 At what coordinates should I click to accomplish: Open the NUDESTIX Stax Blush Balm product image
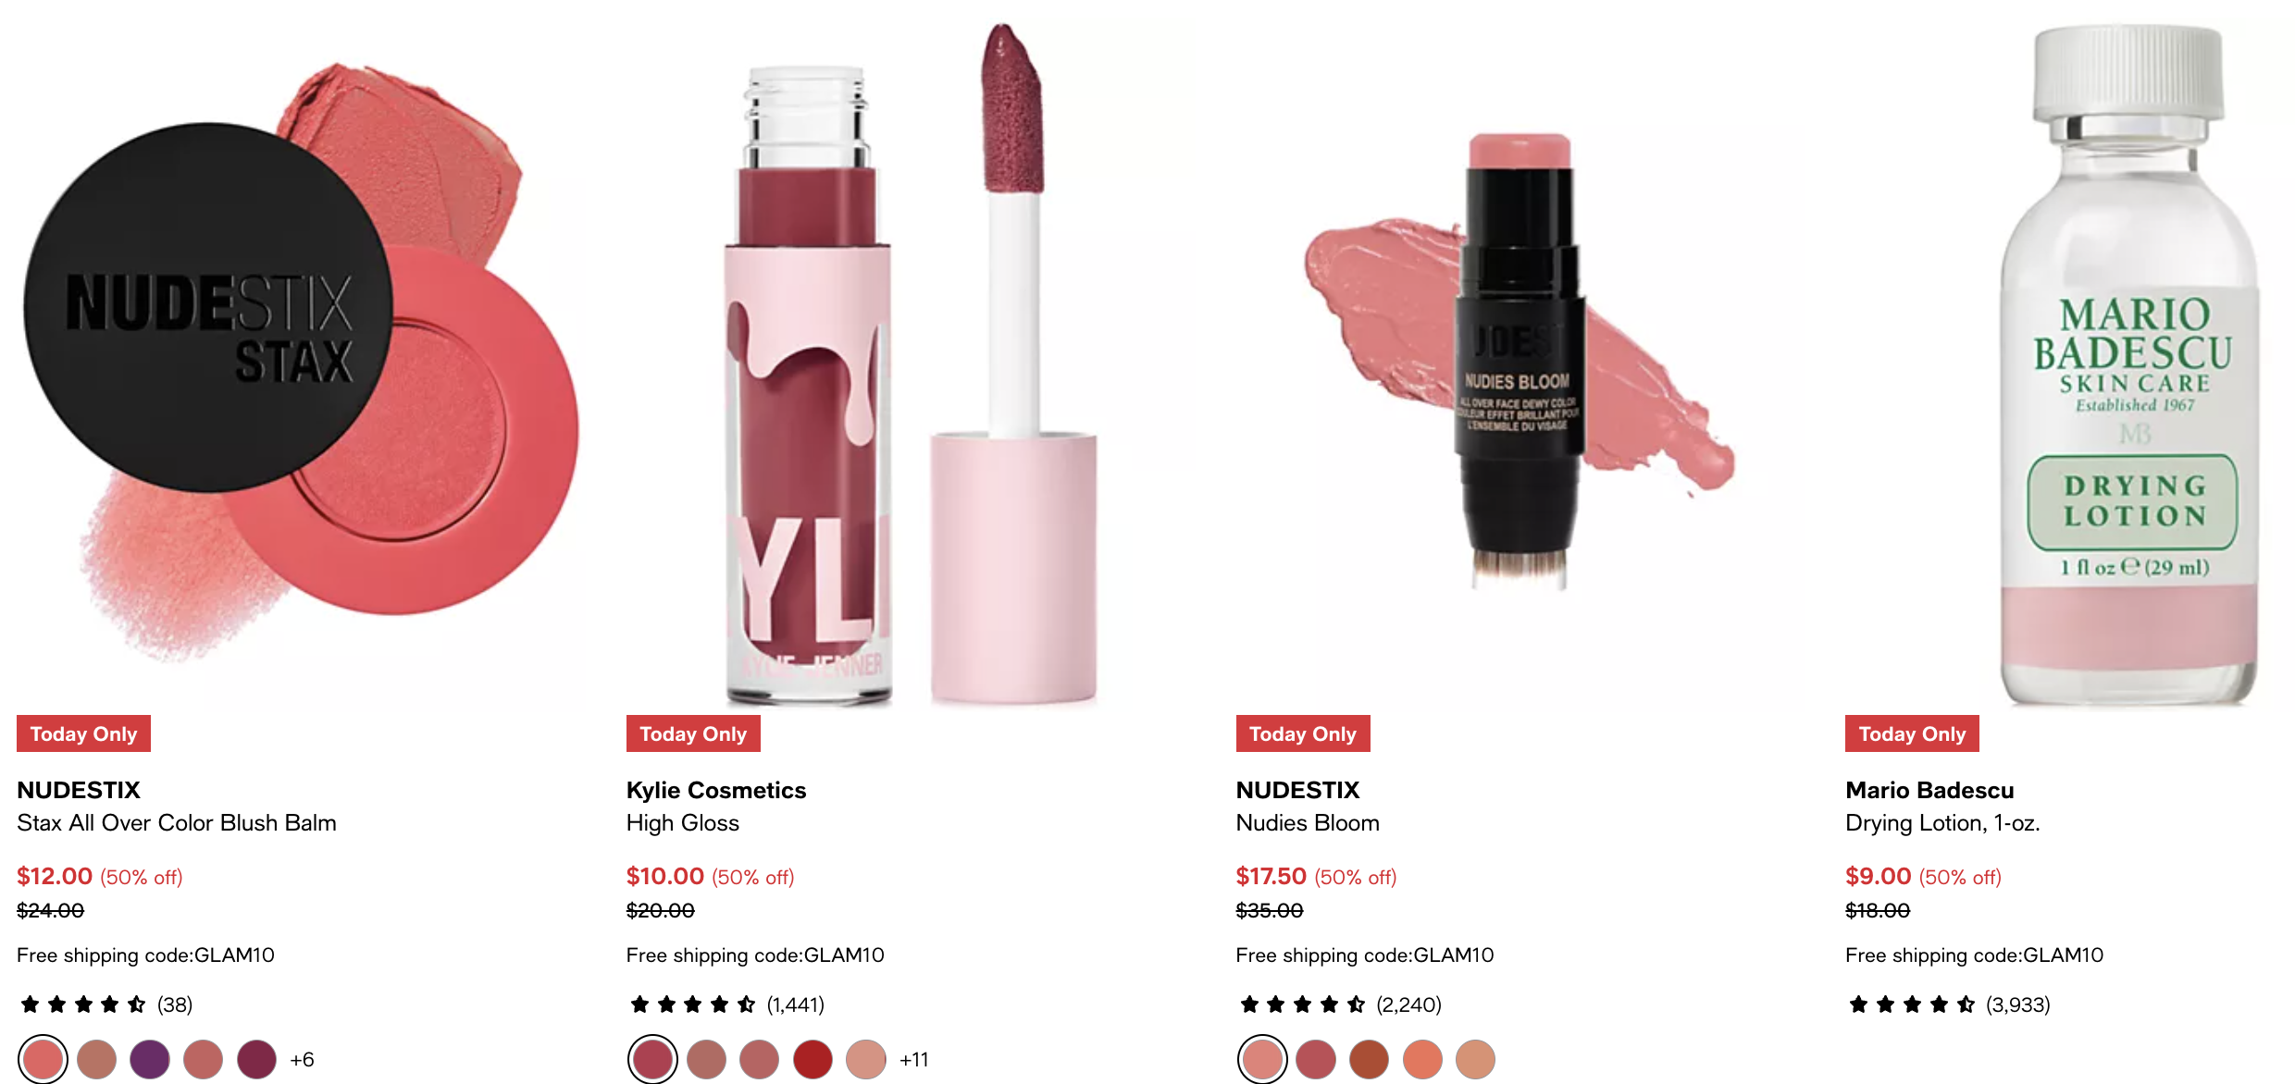(x=301, y=356)
